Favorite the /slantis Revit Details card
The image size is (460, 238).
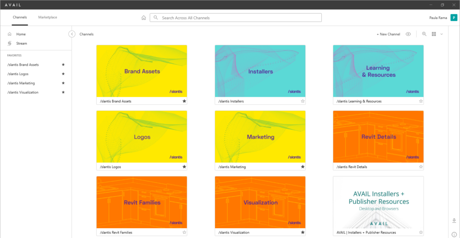click(421, 166)
